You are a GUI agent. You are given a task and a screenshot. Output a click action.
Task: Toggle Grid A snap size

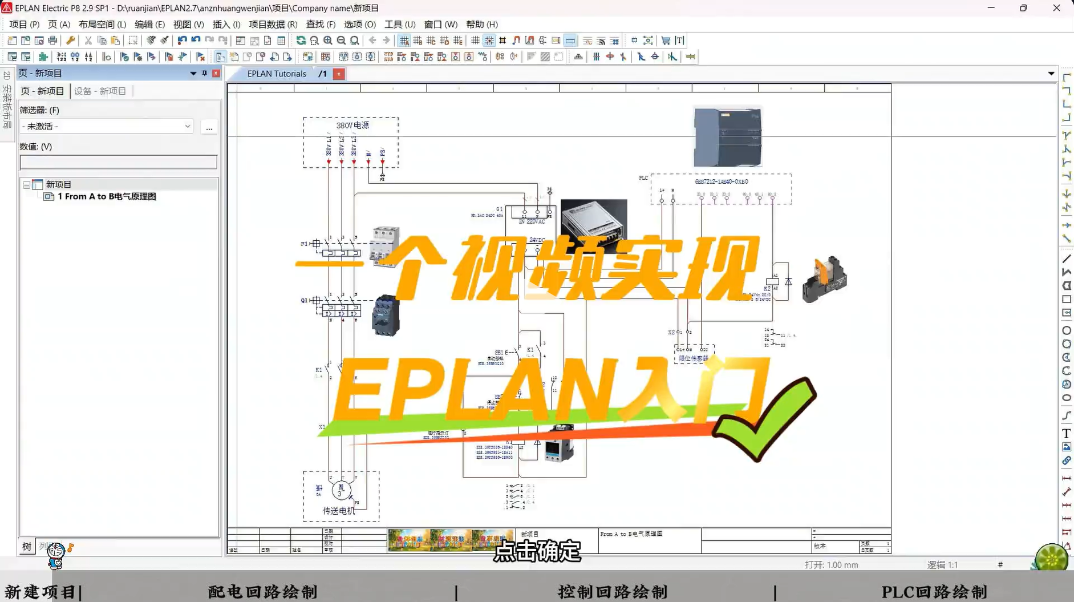point(404,41)
